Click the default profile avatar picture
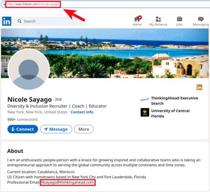 [29, 69]
